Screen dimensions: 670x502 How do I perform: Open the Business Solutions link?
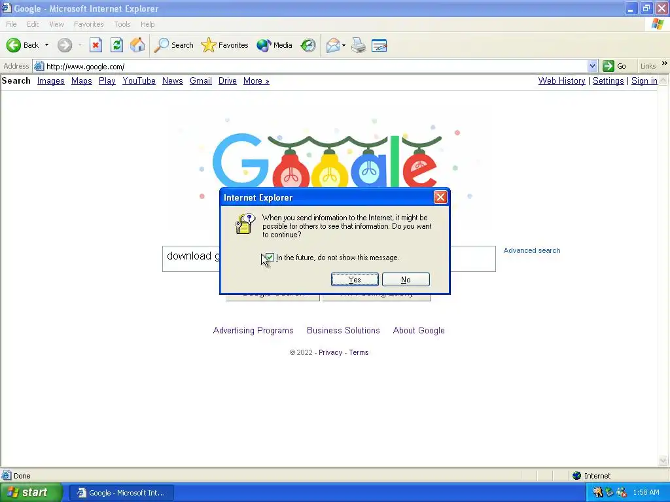[343, 330]
